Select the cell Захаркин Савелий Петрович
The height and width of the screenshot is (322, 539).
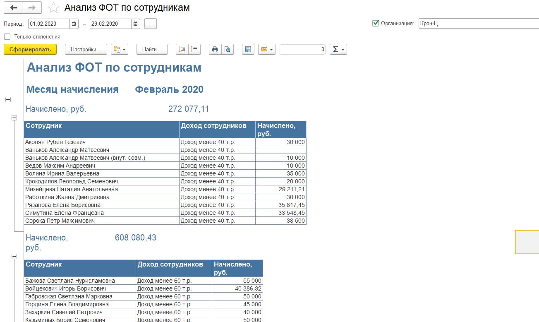[80, 312]
